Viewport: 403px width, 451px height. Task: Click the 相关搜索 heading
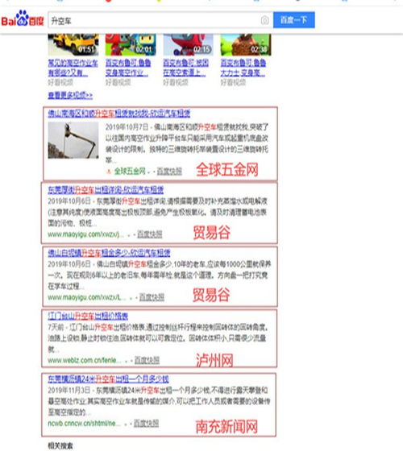[60, 446]
